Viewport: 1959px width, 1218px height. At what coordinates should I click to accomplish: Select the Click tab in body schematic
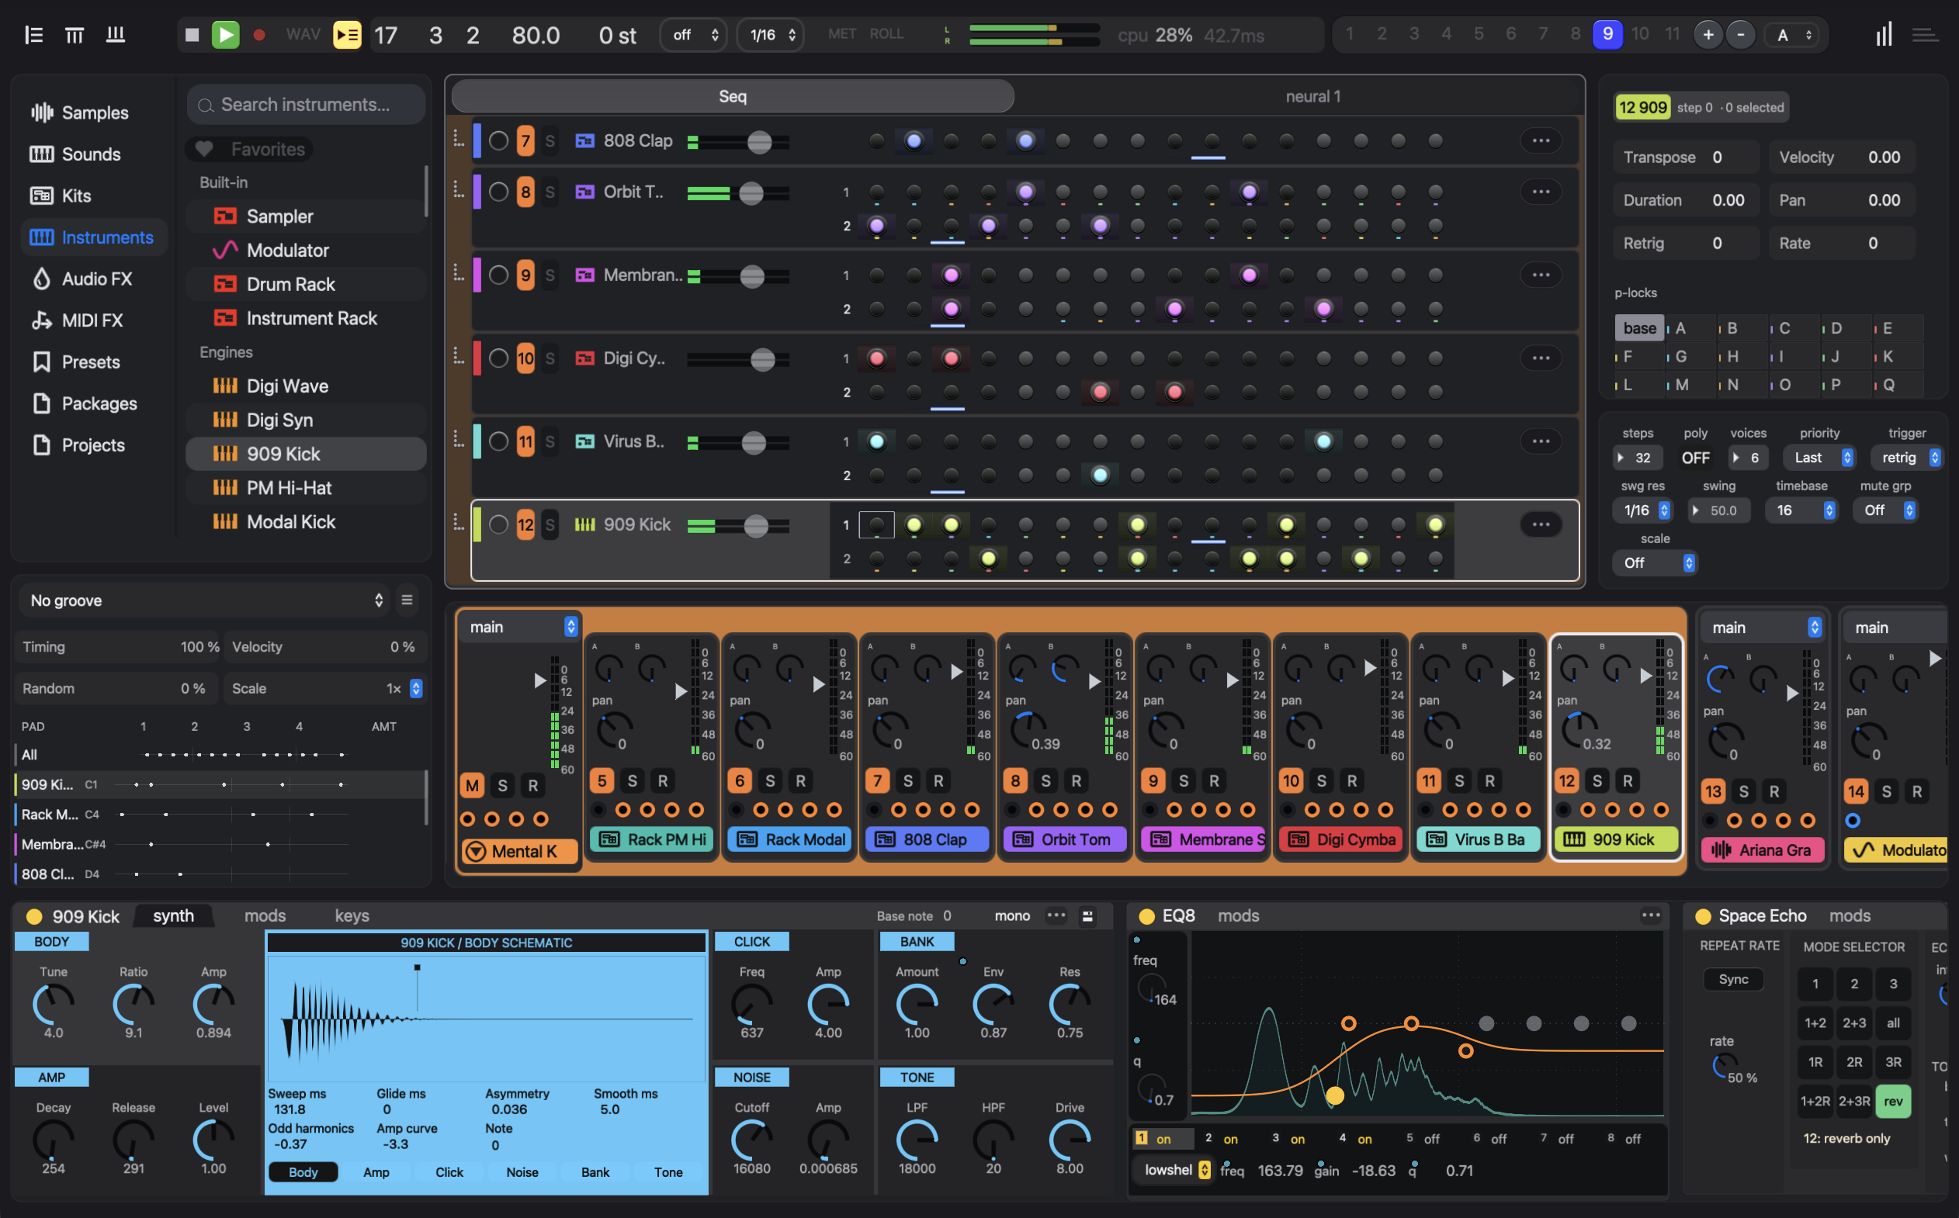[x=449, y=1172]
